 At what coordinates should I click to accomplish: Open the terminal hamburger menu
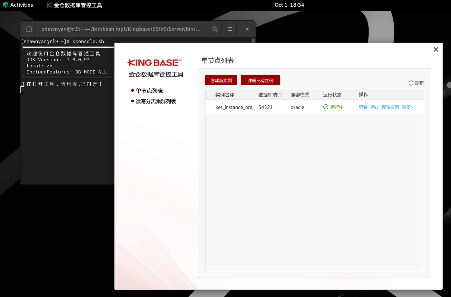[230, 29]
